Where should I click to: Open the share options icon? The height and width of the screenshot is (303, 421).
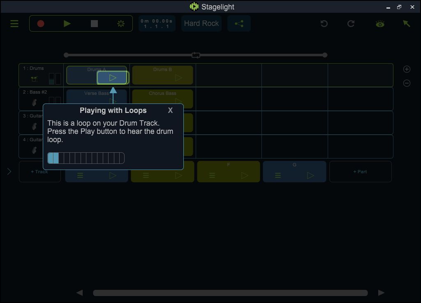239,23
